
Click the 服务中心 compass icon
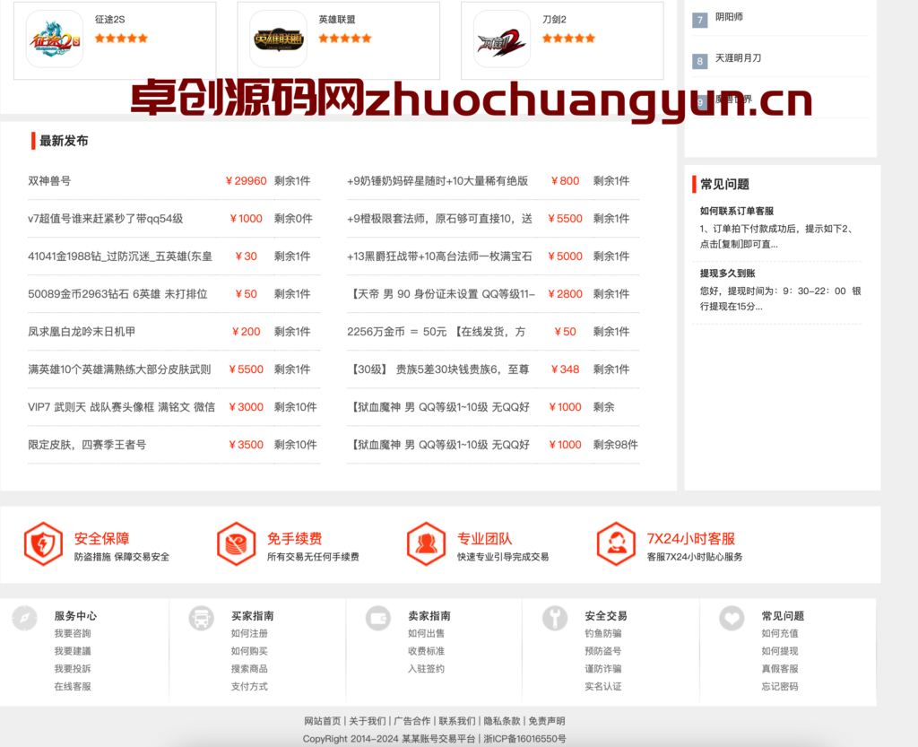point(24,618)
